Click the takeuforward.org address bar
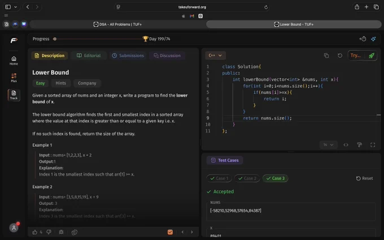The width and height of the screenshot is (384, 240). click(192, 7)
